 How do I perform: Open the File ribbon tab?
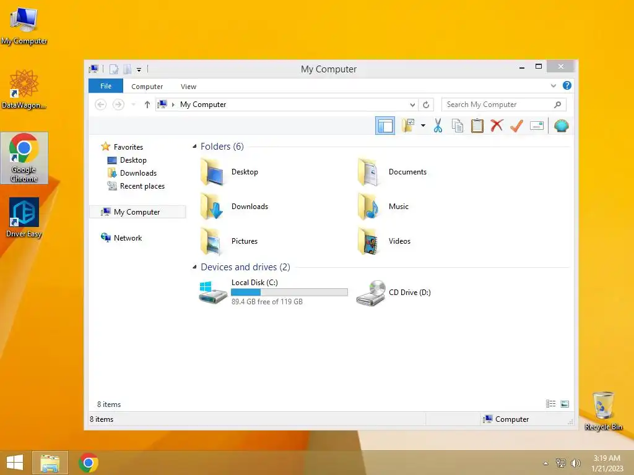click(x=105, y=86)
